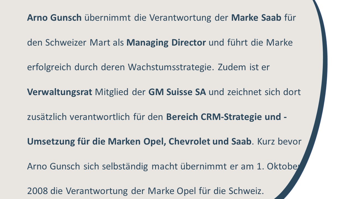
Task: Click the bold phrase "Bereich CRM-Strategie und -"
Action: (x=226, y=117)
